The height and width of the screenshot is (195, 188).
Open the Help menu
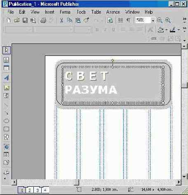coord(148,12)
